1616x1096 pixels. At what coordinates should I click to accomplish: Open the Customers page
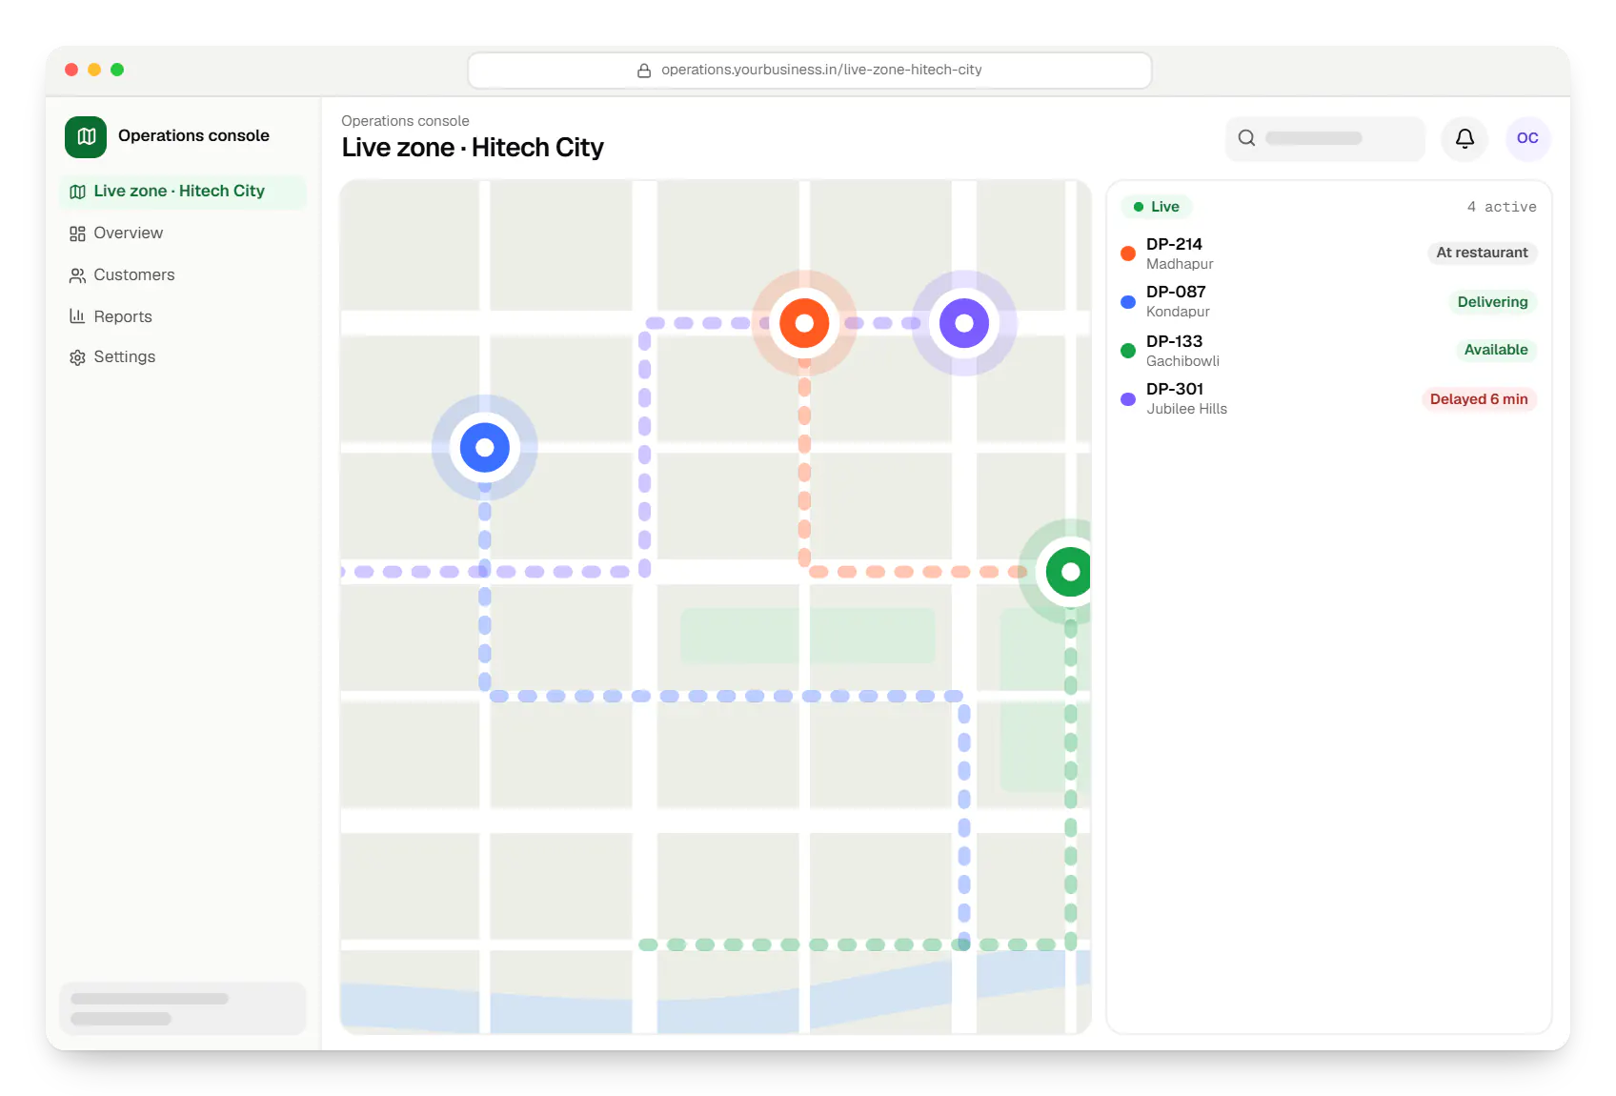coord(182,275)
